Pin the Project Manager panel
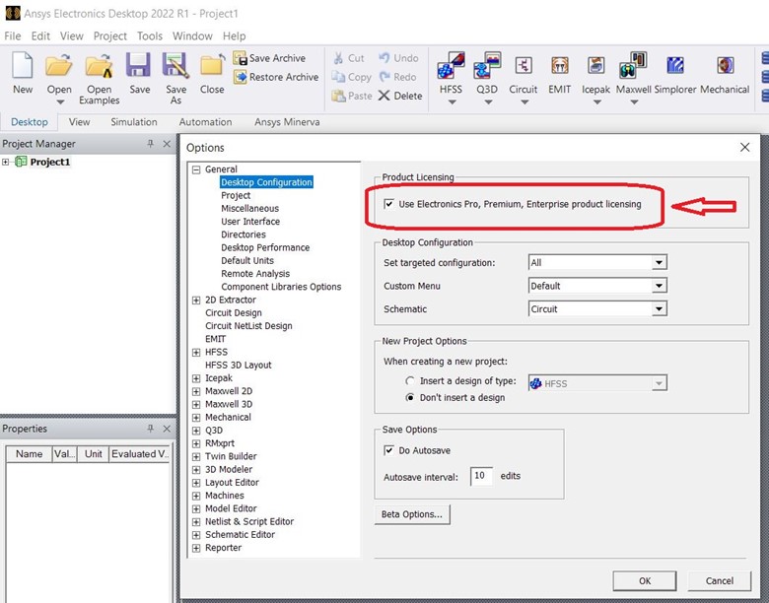The height and width of the screenshot is (603, 769). click(150, 144)
